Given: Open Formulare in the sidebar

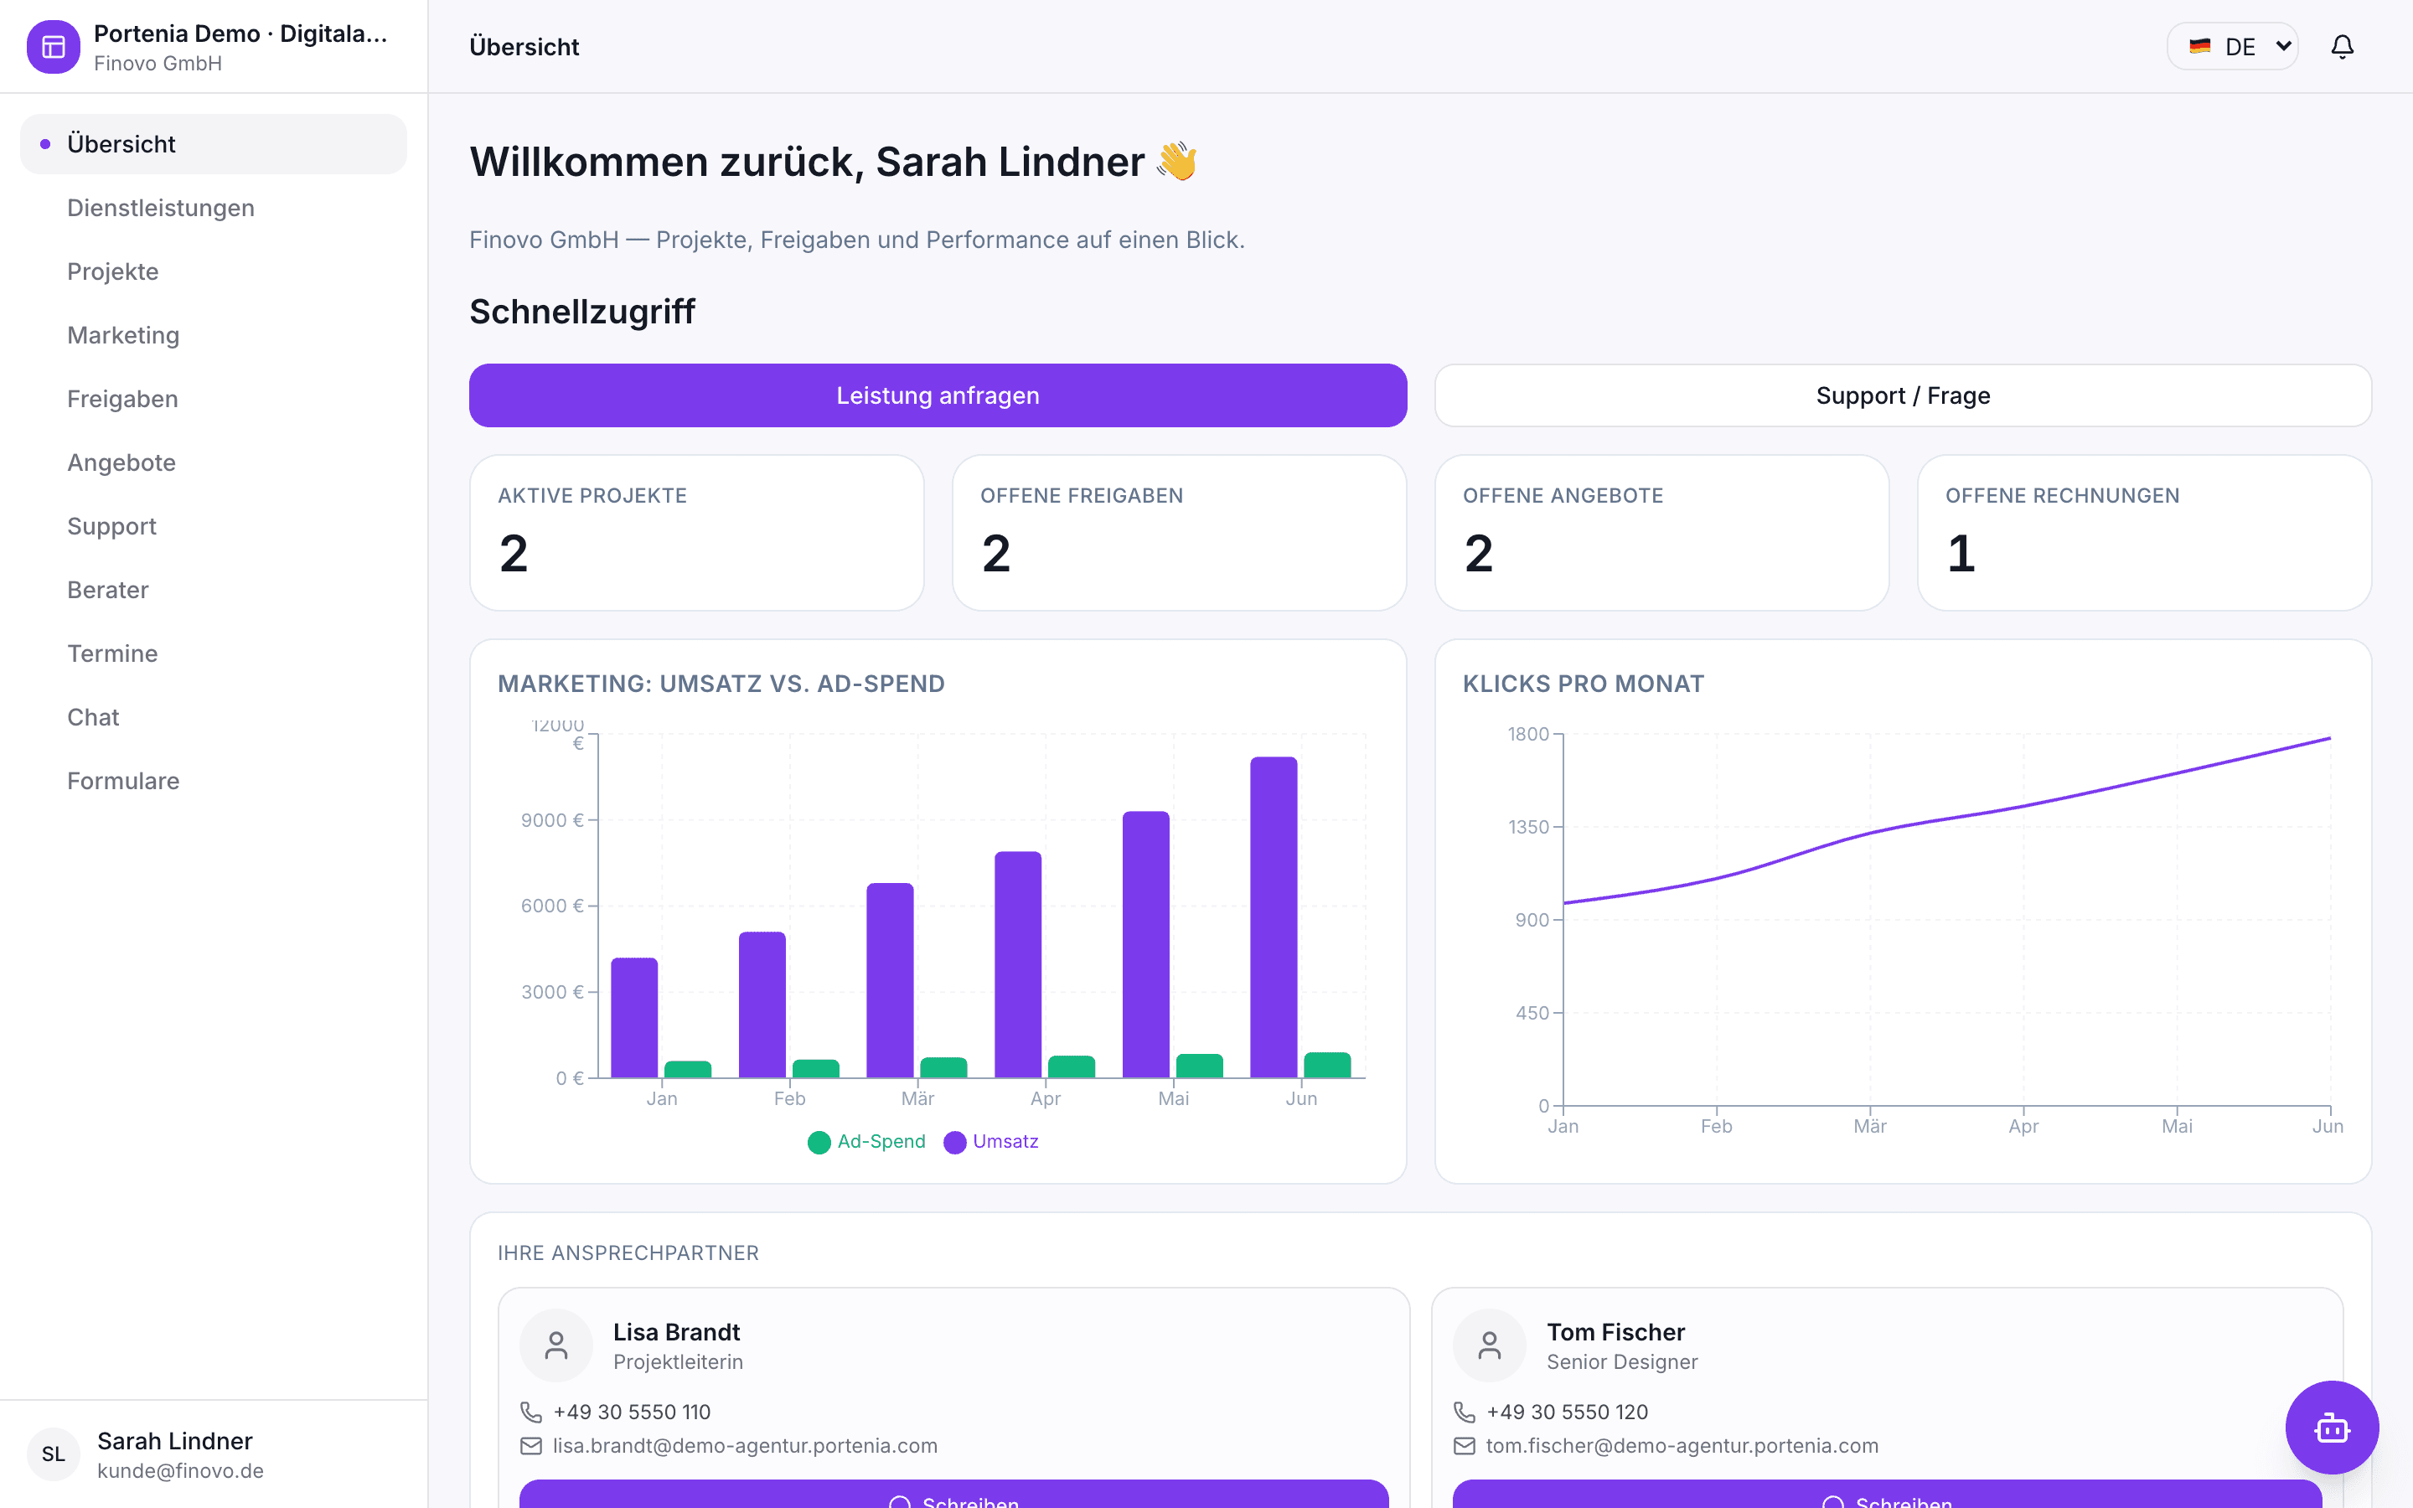Looking at the screenshot, I should tap(214, 781).
